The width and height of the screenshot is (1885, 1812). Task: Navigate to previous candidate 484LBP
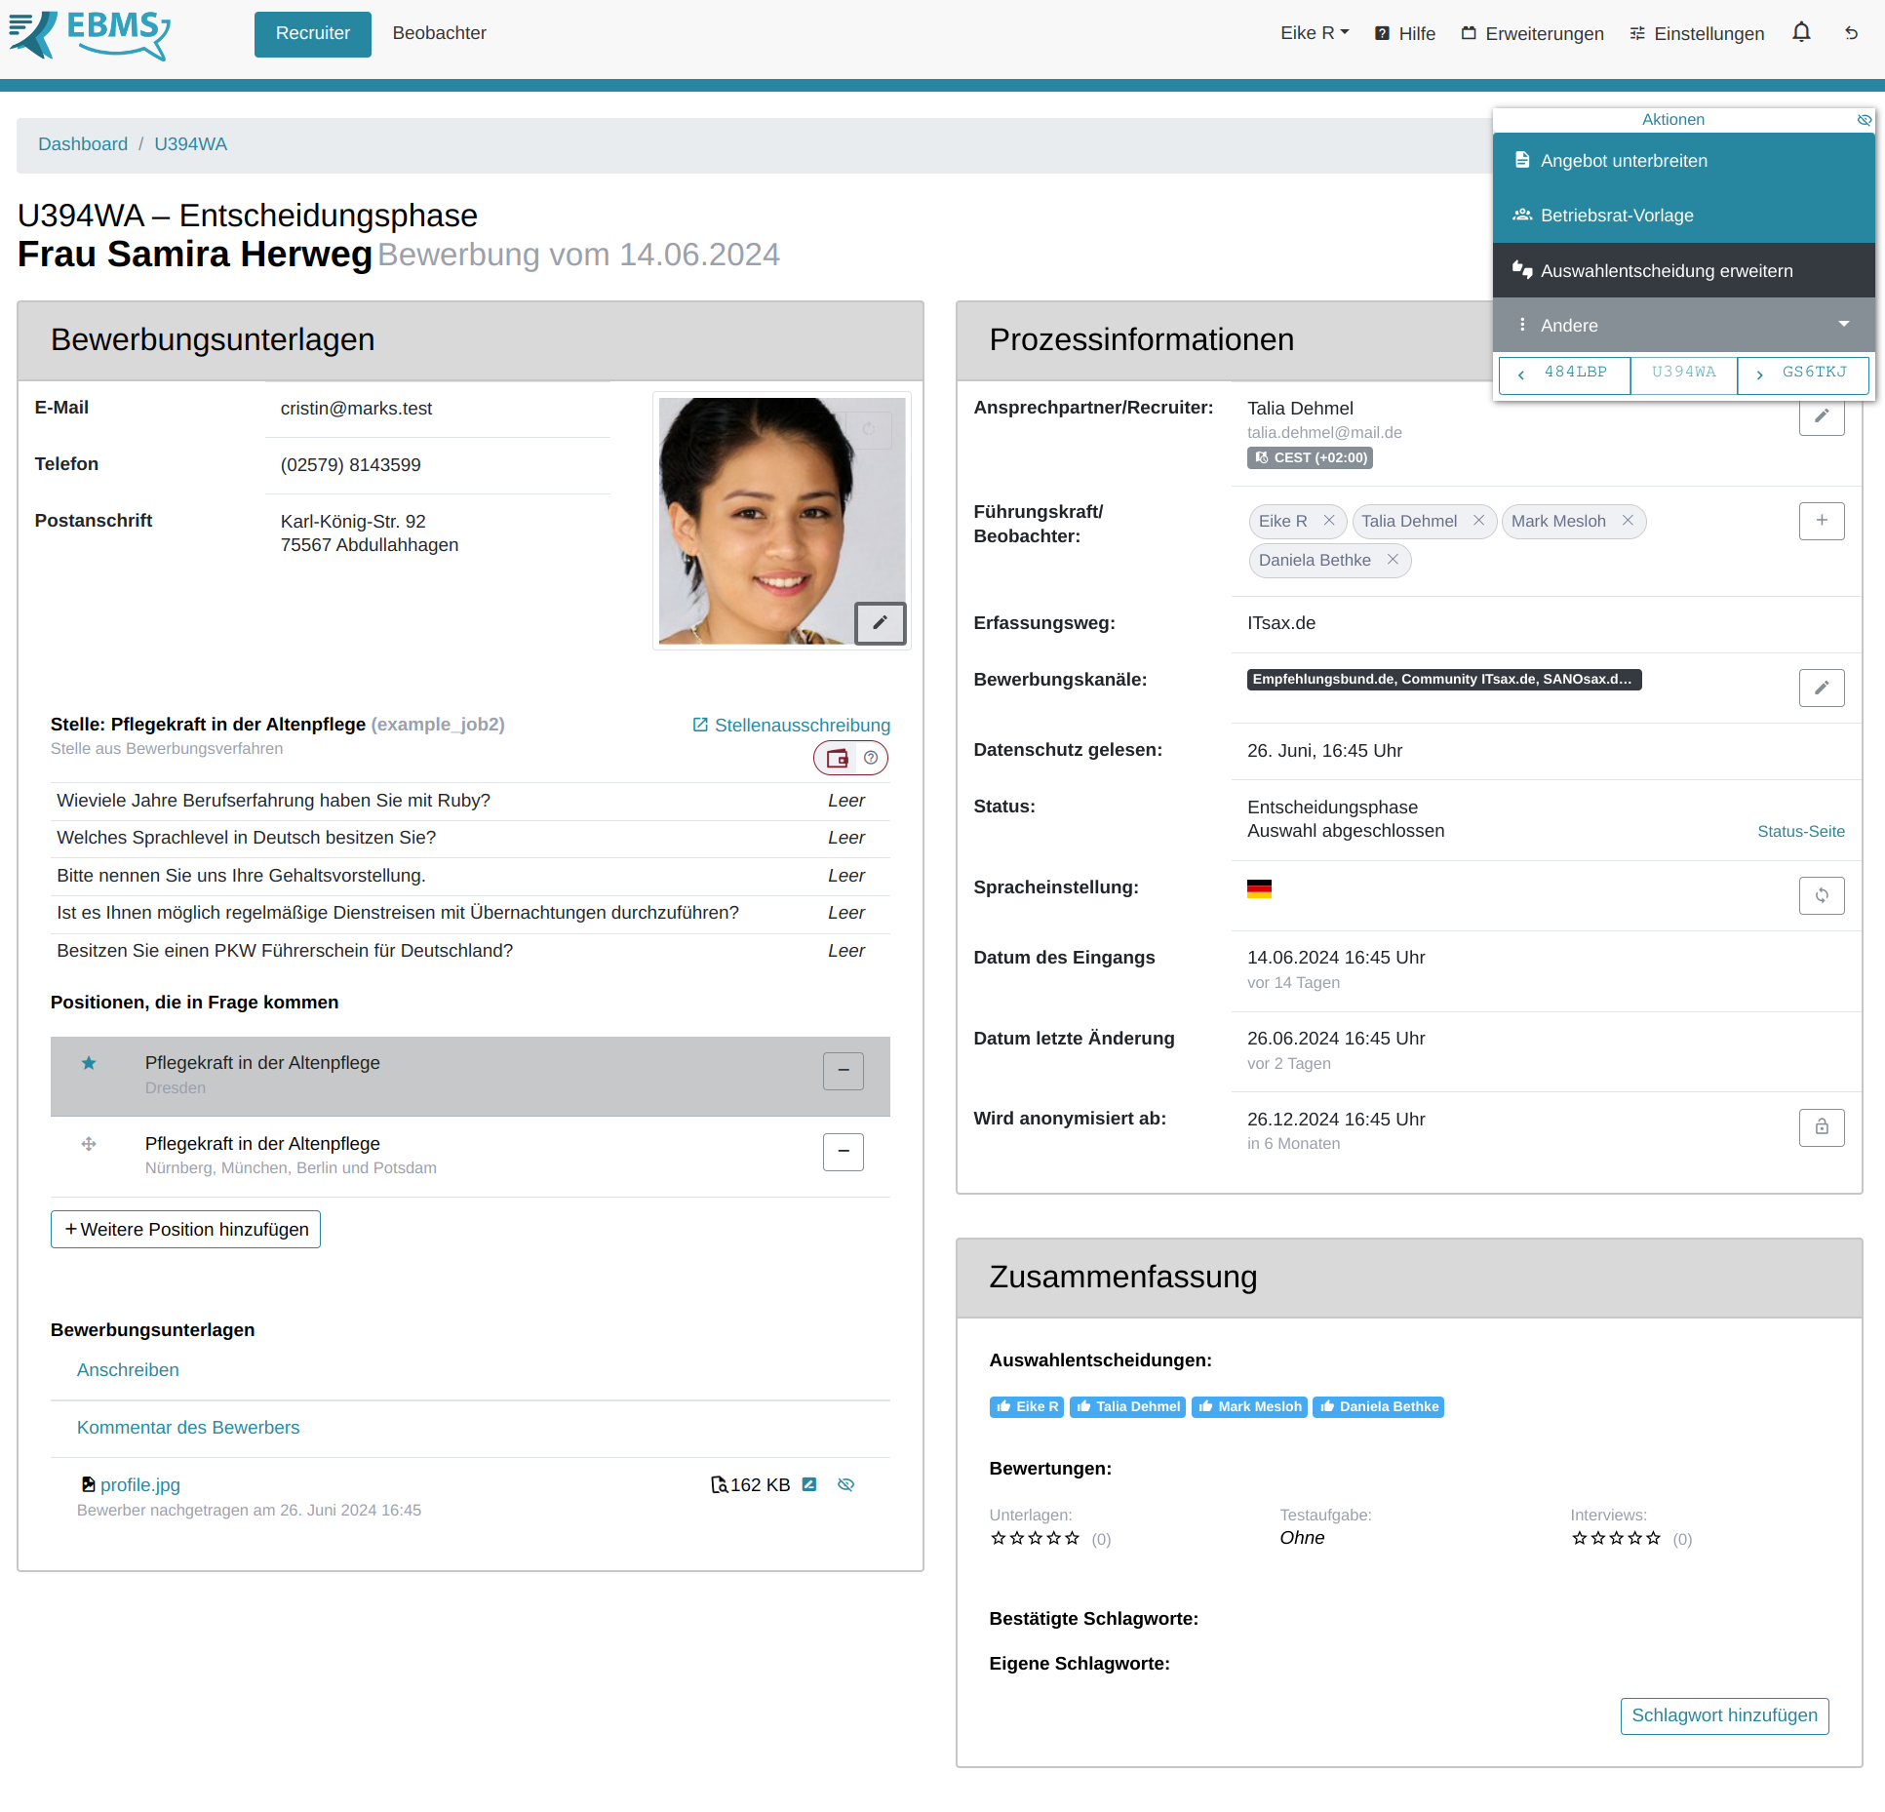[x=1563, y=374]
